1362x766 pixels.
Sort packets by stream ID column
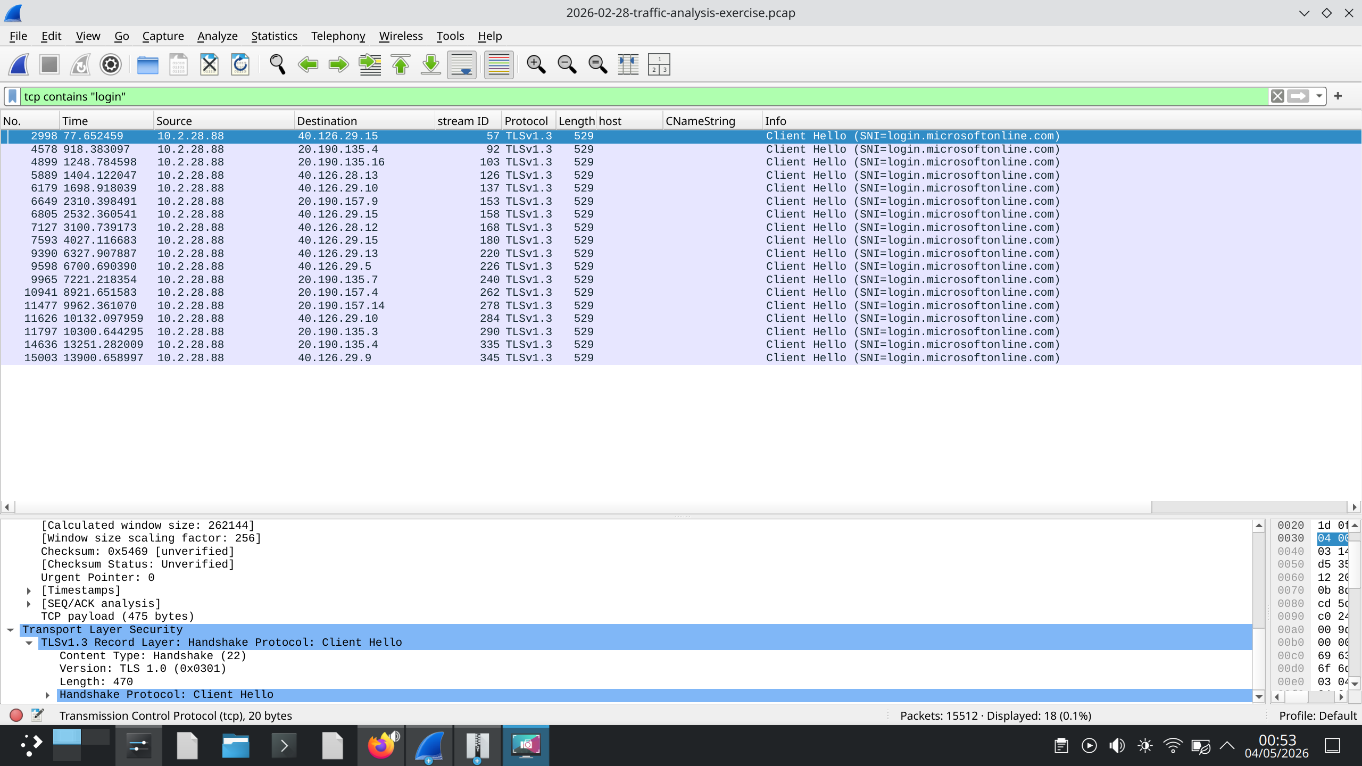468,121
